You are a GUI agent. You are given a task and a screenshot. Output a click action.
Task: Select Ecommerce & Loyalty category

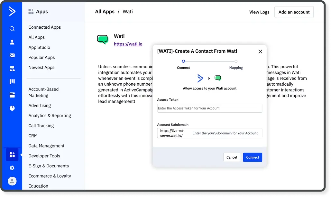50,176
